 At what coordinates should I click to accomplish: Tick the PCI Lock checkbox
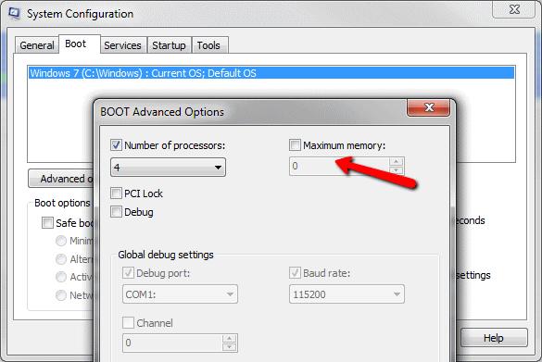pos(116,193)
